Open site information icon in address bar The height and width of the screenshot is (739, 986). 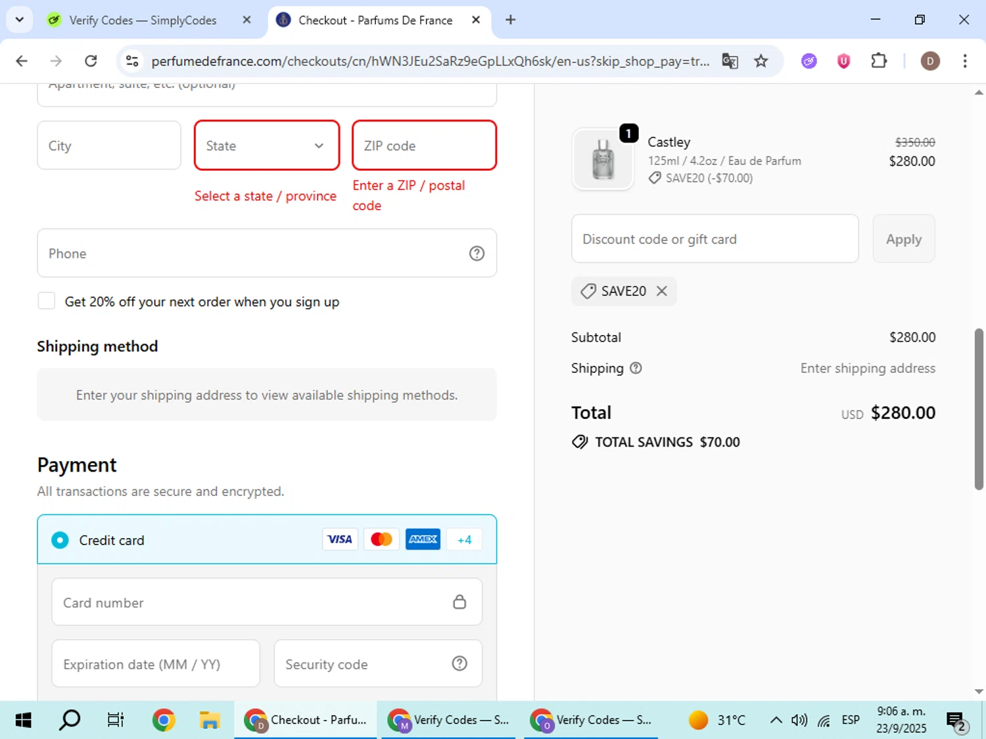click(132, 61)
